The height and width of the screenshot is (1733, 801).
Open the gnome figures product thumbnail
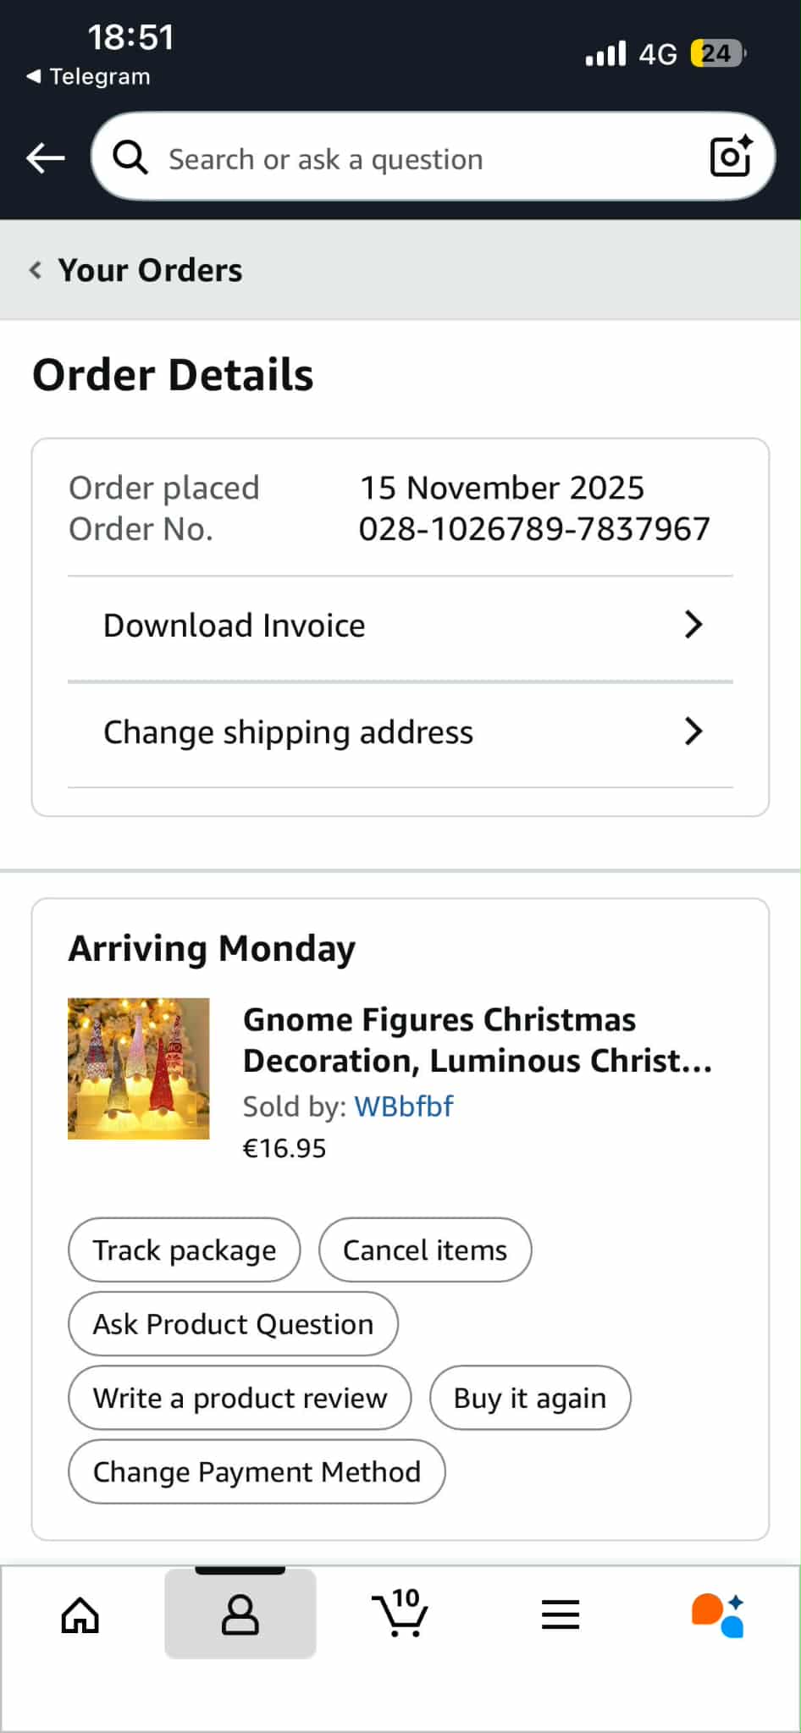(x=139, y=1068)
